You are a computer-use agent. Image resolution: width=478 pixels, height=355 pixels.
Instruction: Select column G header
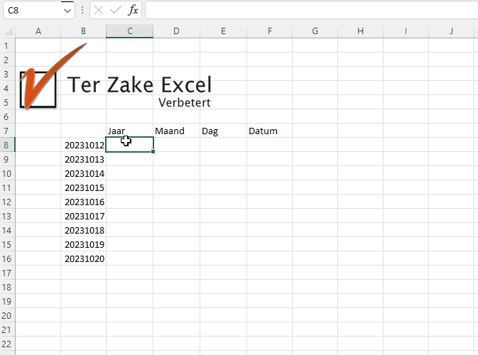tap(315, 31)
